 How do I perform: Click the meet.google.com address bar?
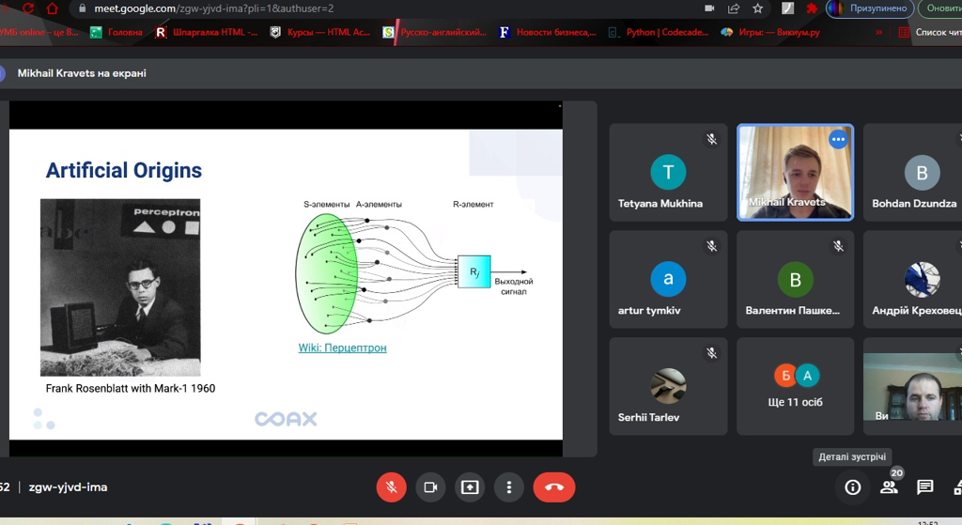(376, 8)
